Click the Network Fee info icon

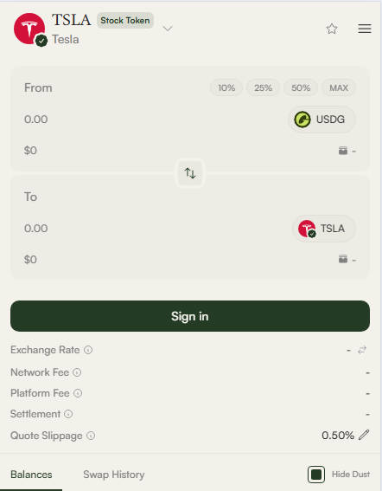pyautogui.click(x=77, y=372)
